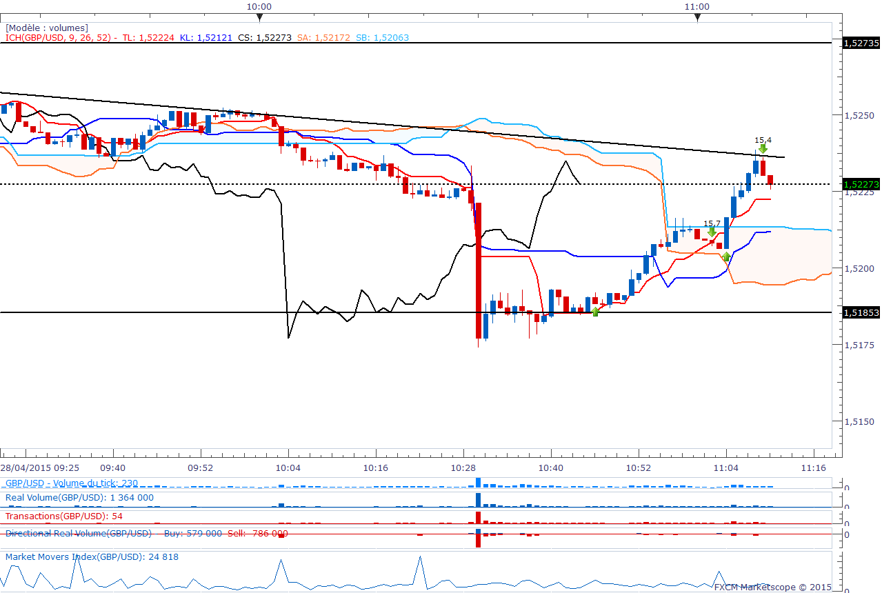Select the green up arrow on the 1,51853 line
The height and width of the screenshot is (593, 882).
(x=595, y=312)
